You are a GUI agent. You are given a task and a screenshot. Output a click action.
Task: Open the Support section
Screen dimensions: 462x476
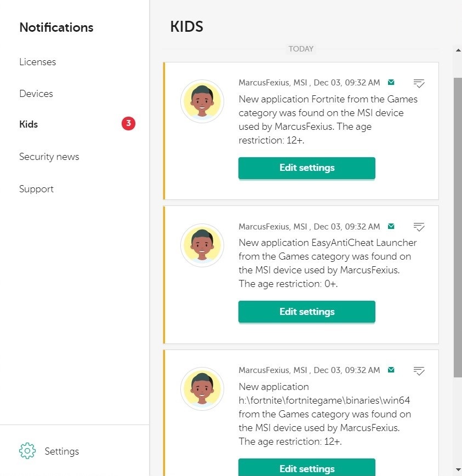pyautogui.click(x=36, y=189)
